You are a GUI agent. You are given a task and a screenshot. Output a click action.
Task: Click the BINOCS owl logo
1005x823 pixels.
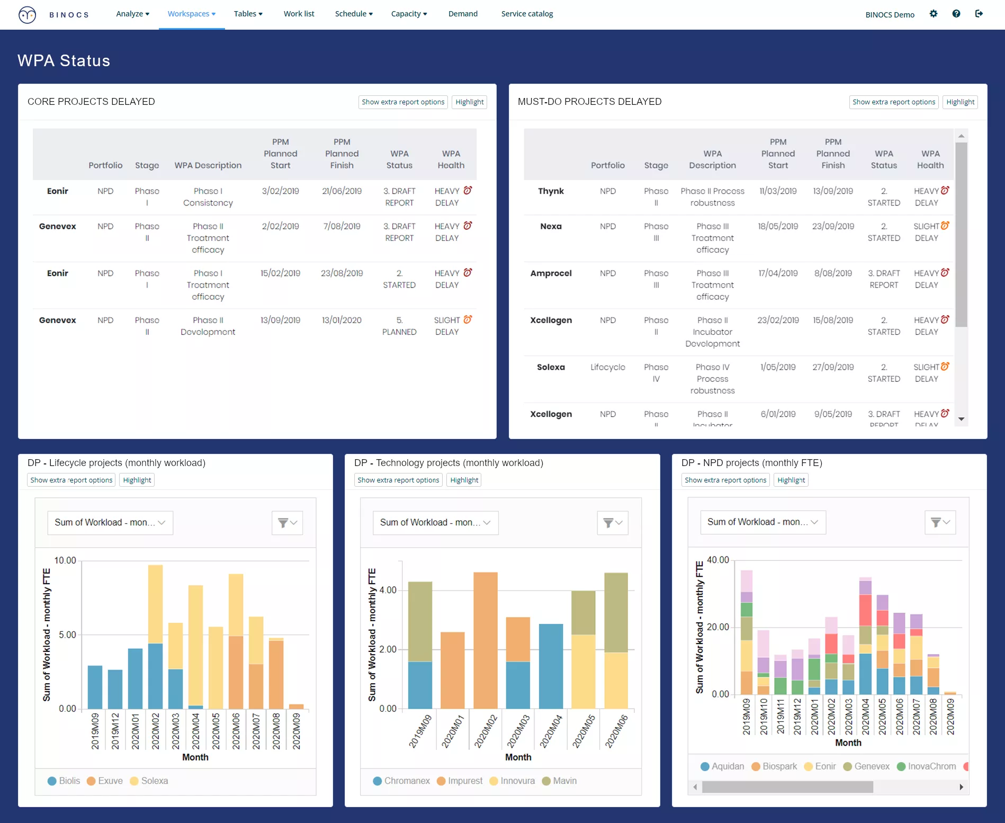click(28, 15)
